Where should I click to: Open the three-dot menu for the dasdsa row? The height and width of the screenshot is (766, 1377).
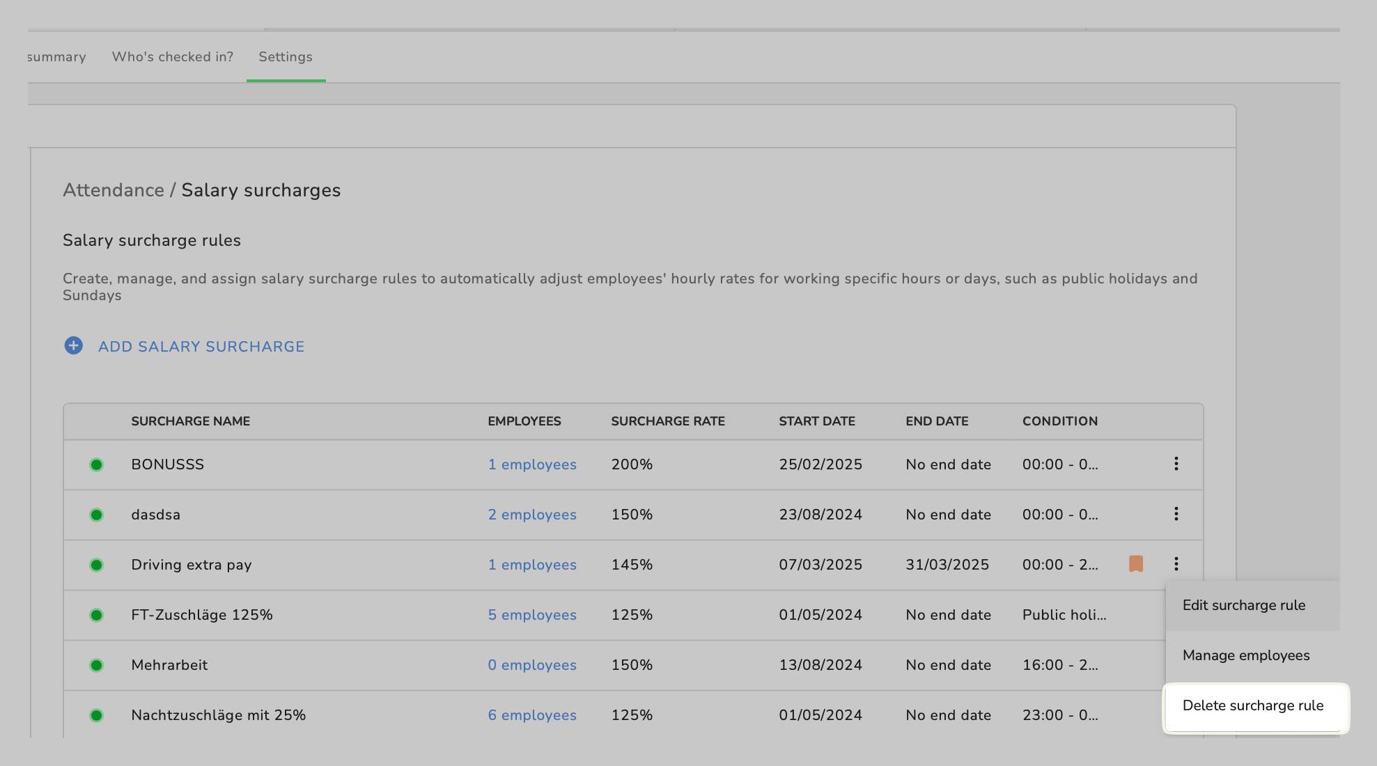(1176, 514)
